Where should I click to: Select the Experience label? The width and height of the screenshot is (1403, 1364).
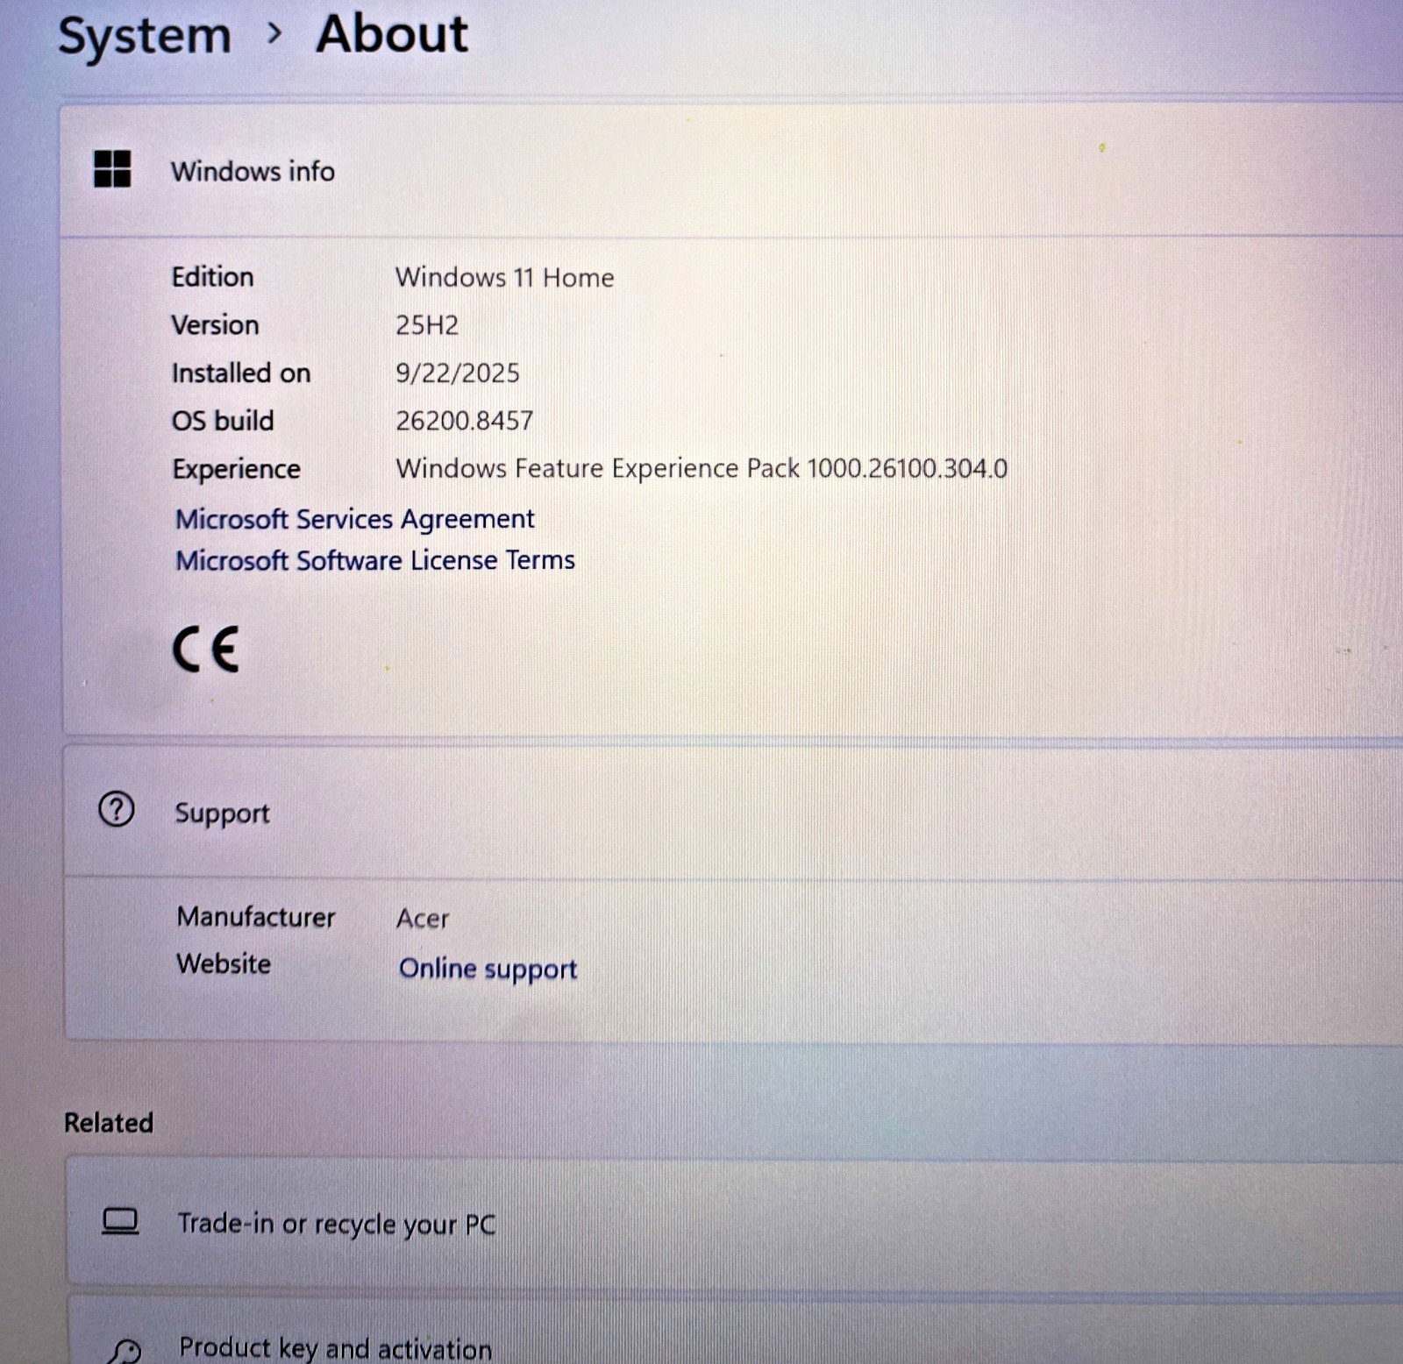236,469
